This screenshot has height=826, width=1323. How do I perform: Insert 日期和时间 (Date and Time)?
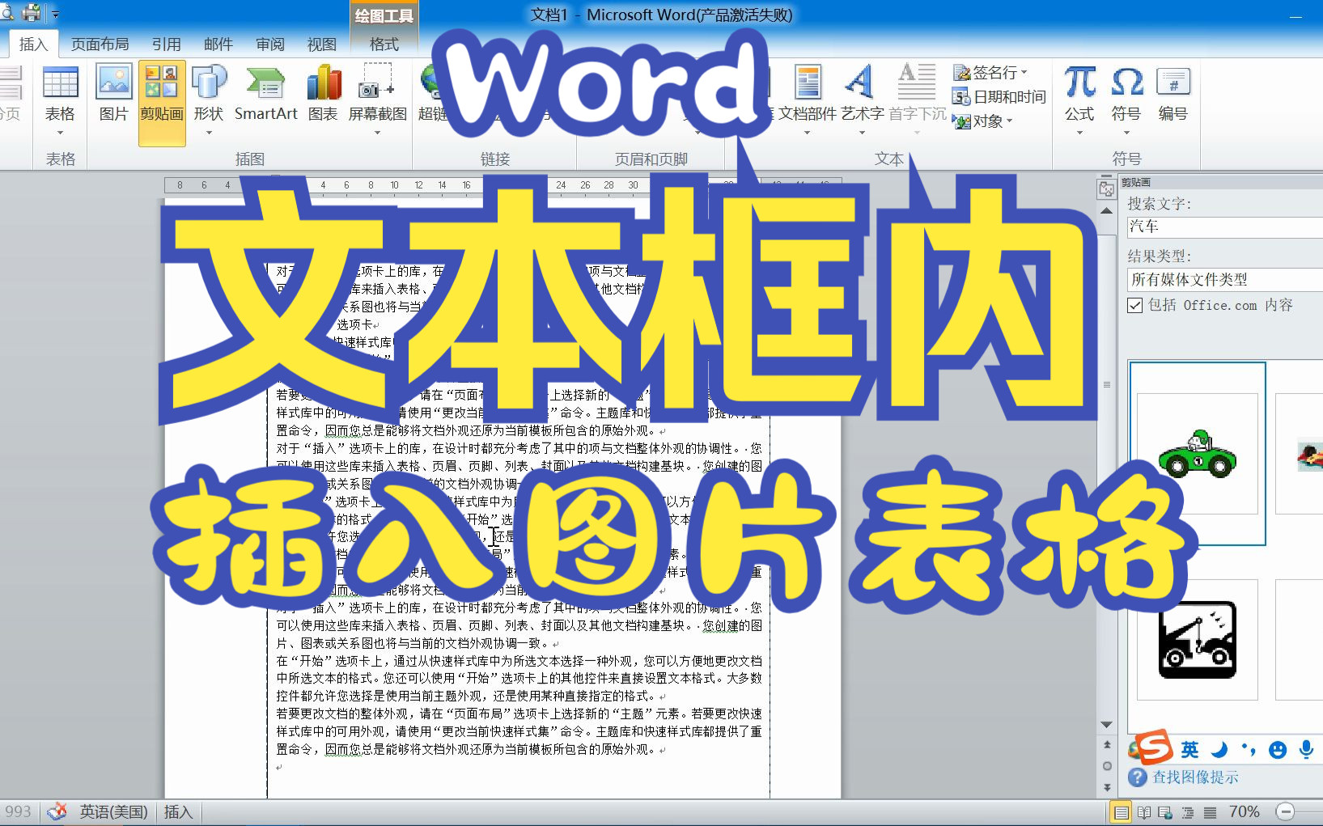999,97
